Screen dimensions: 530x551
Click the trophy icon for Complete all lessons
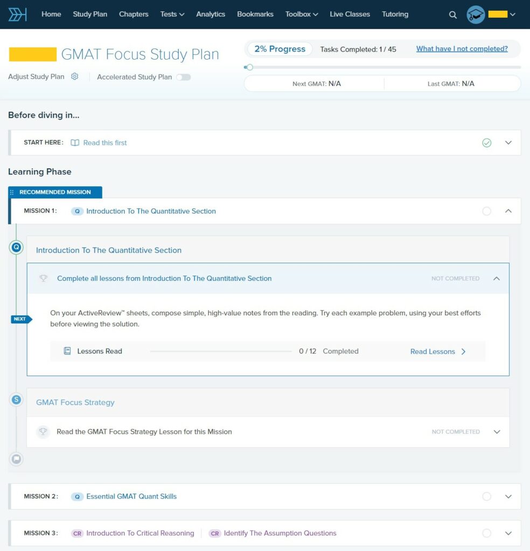(x=44, y=278)
